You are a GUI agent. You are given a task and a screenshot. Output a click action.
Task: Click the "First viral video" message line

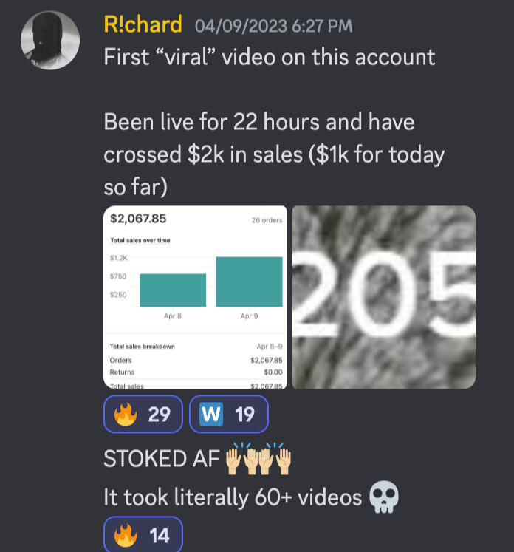(270, 57)
